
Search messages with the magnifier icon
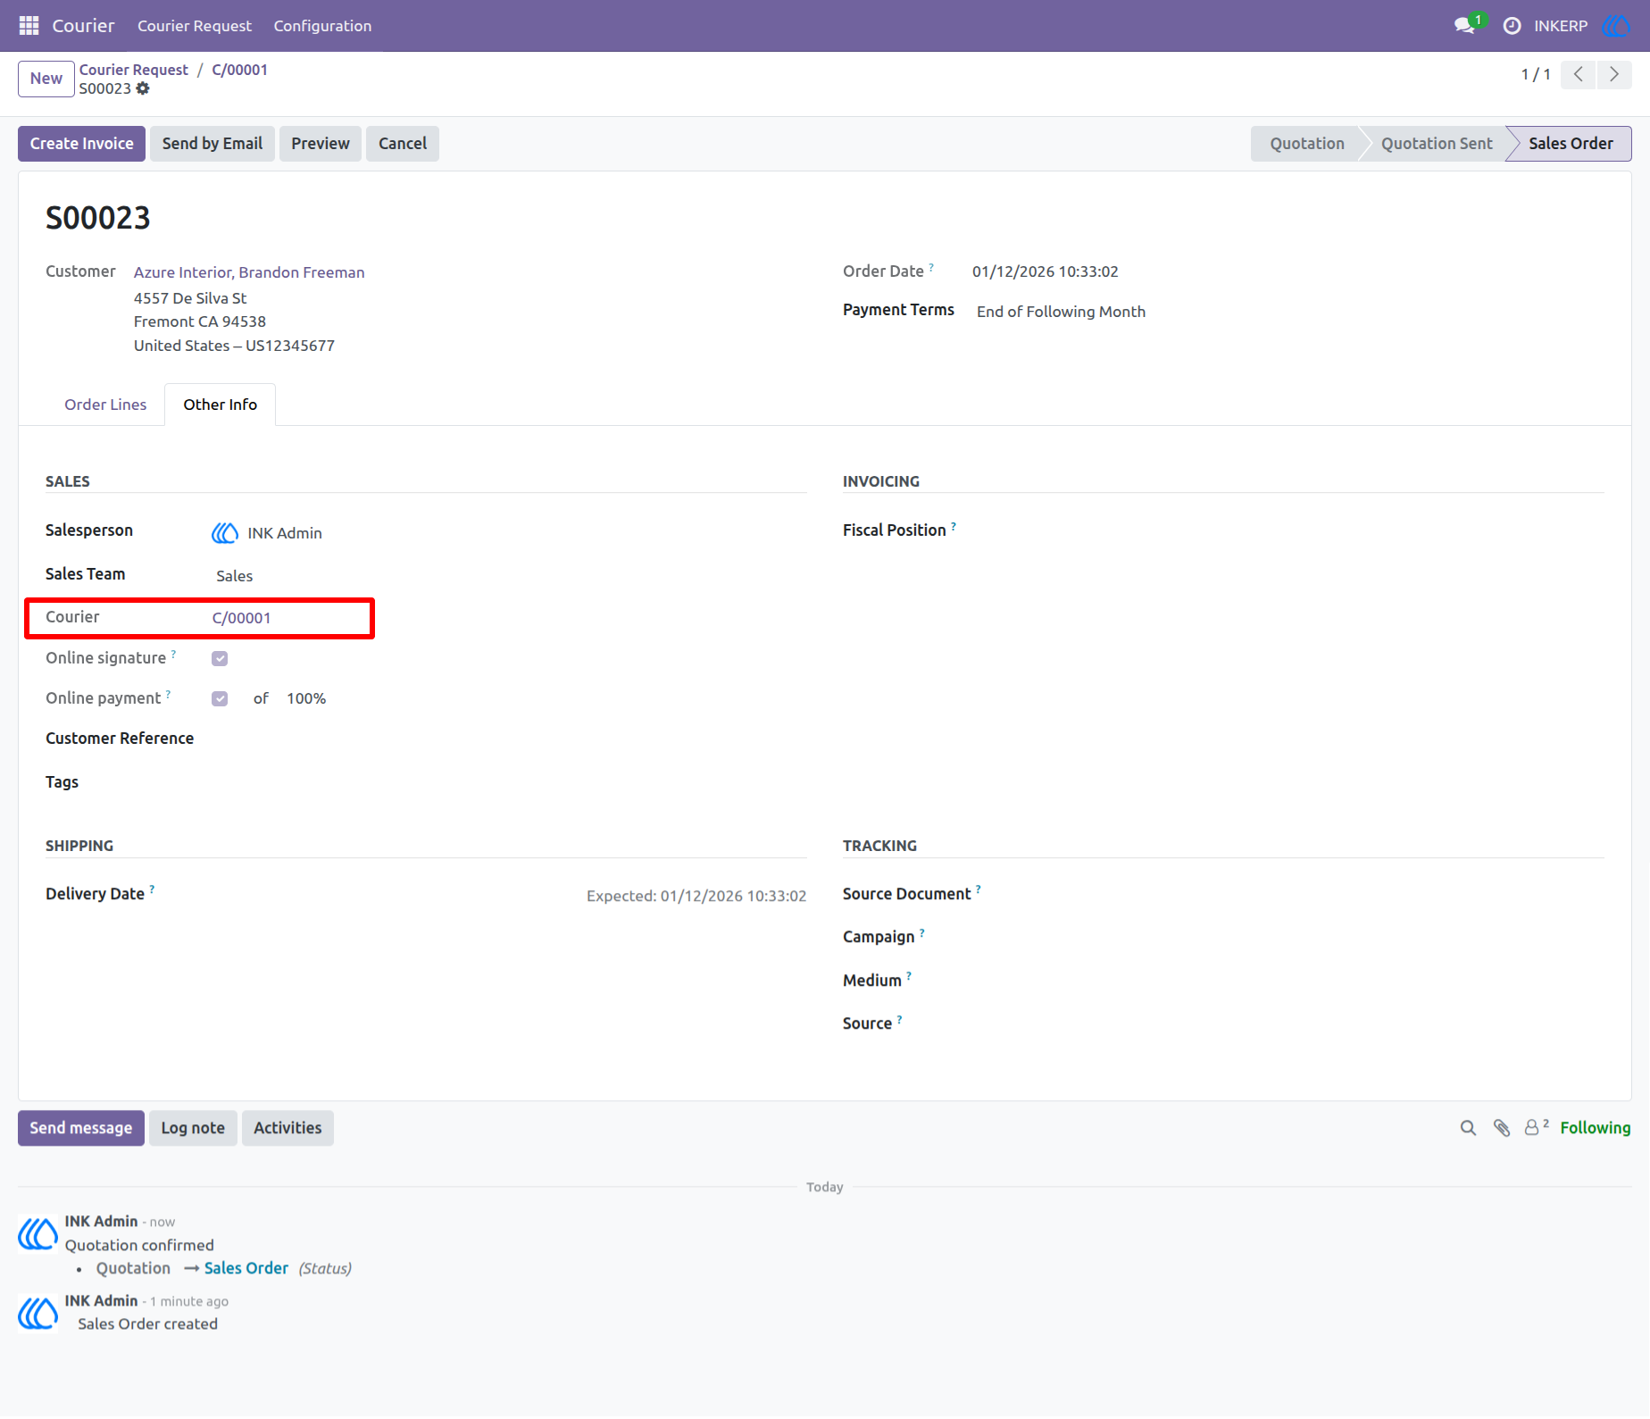pyautogui.click(x=1468, y=1129)
